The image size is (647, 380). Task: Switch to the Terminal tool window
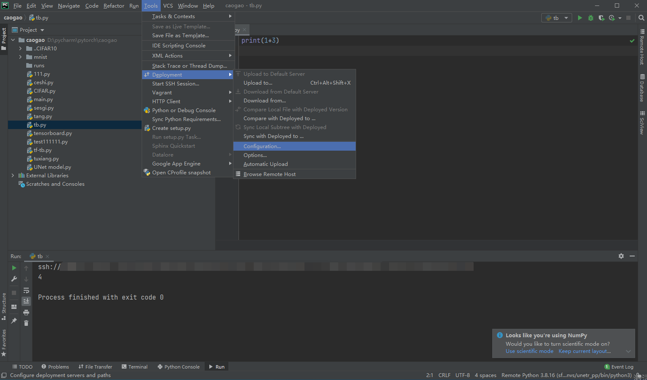134,367
